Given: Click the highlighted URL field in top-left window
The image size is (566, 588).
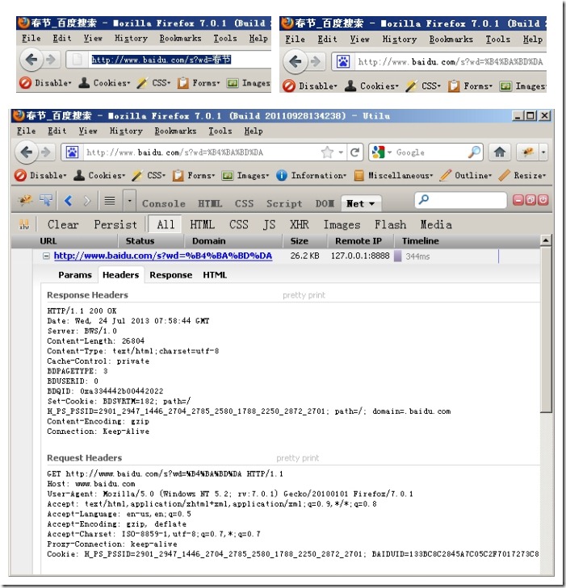Looking at the screenshot, I should pyautogui.click(x=161, y=59).
